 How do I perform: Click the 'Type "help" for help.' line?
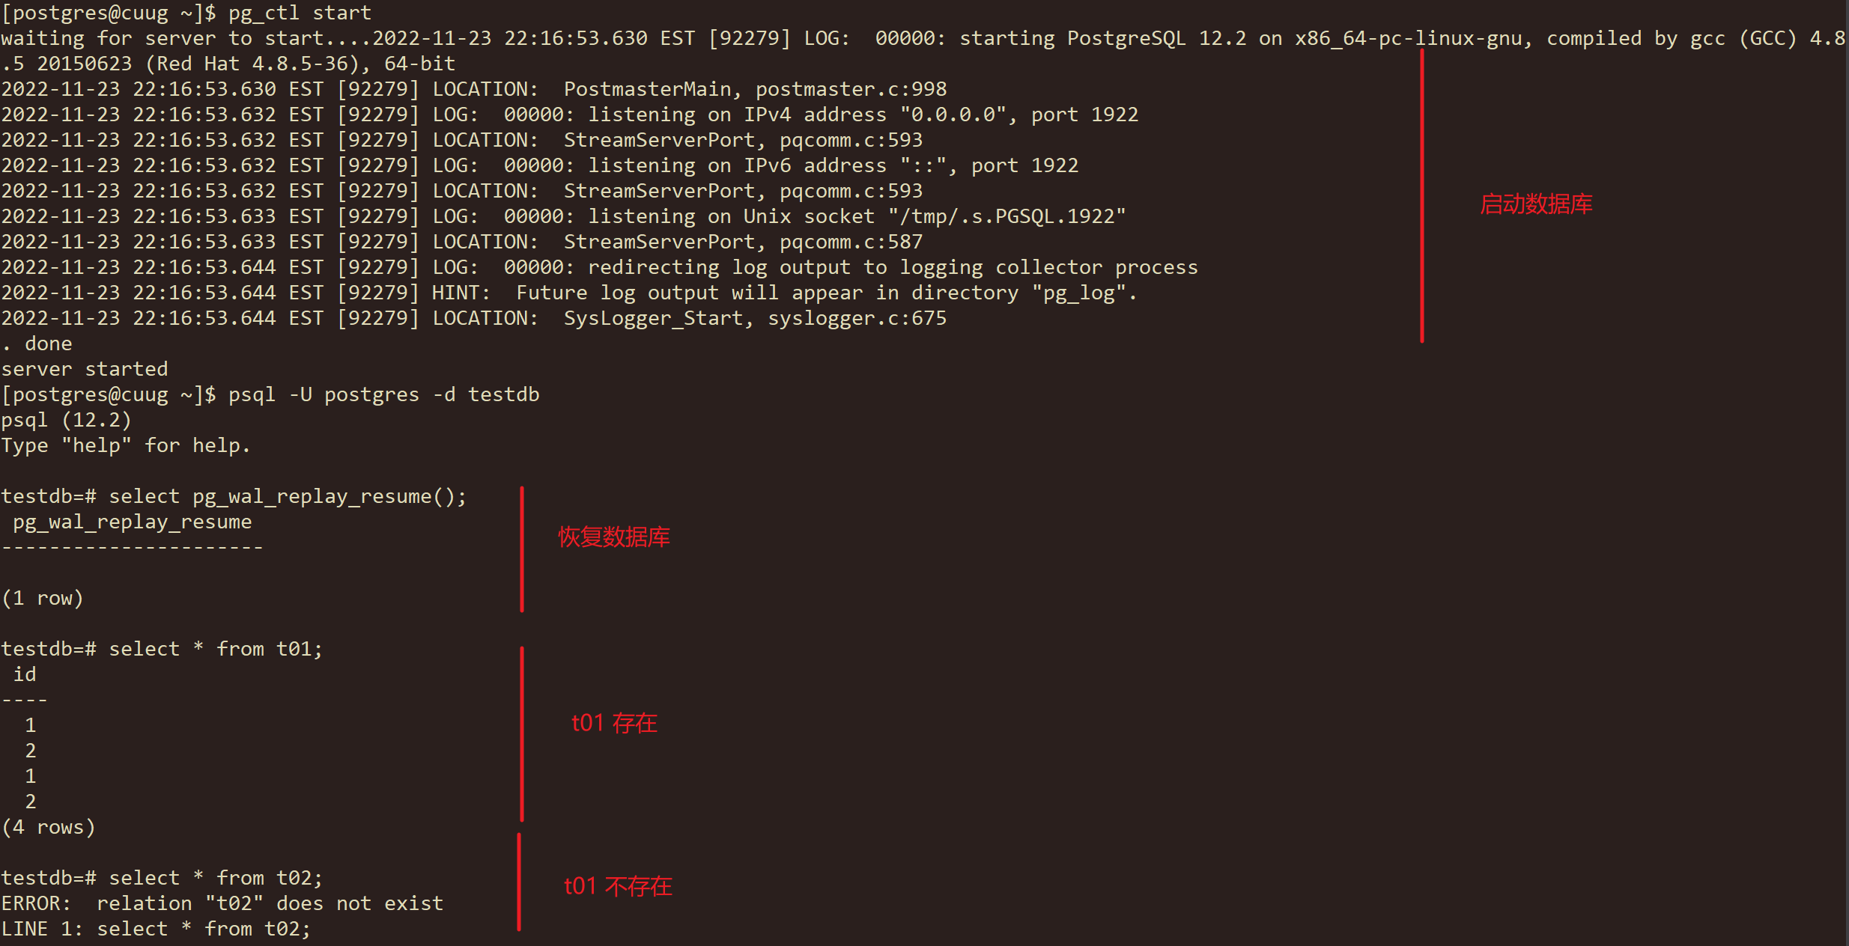[126, 445]
